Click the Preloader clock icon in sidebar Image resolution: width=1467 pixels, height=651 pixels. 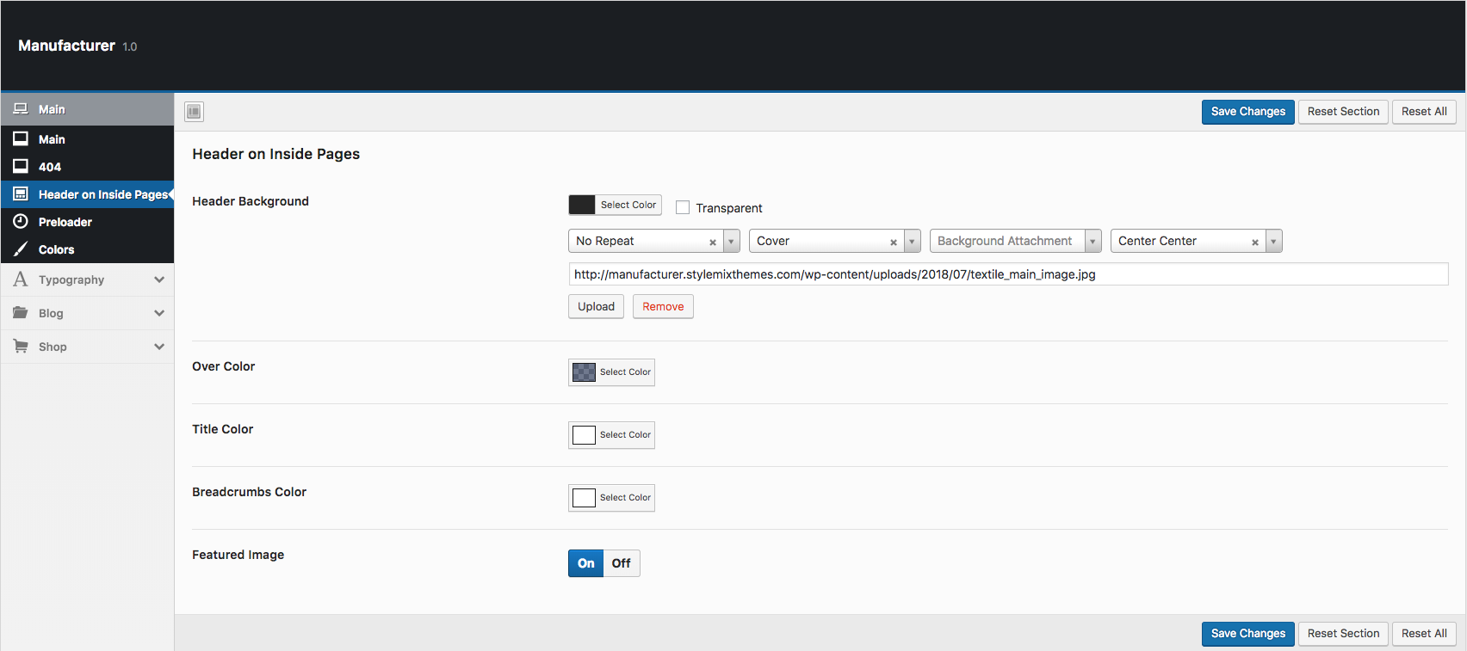[21, 222]
